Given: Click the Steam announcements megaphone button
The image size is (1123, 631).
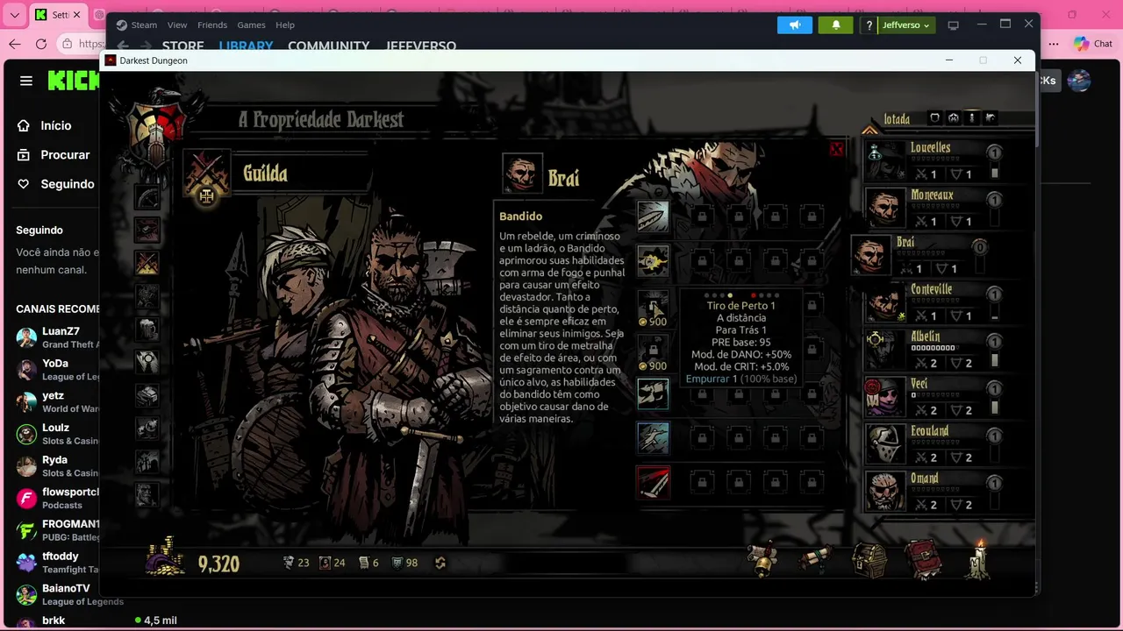Looking at the screenshot, I should [x=795, y=25].
